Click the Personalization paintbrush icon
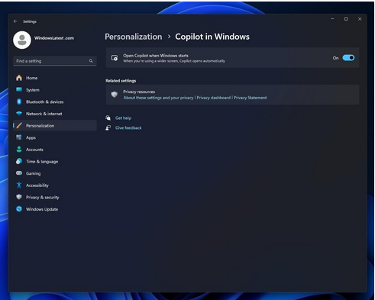Screen dimensions: 375x300 coord(19,125)
